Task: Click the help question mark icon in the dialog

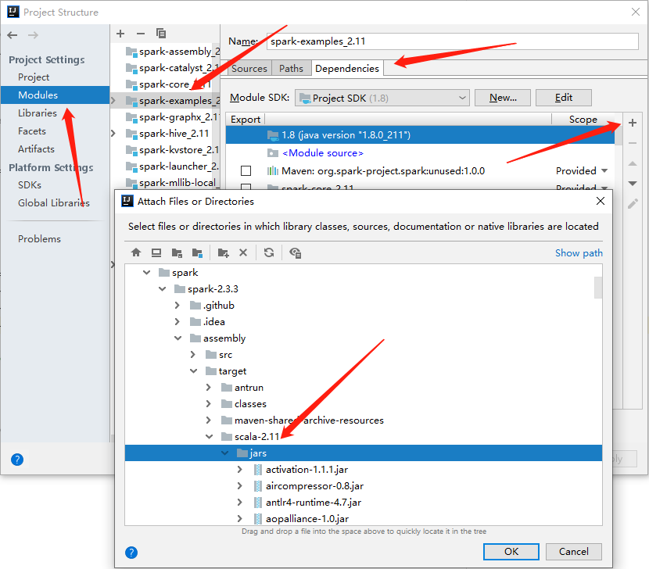Action: [131, 553]
